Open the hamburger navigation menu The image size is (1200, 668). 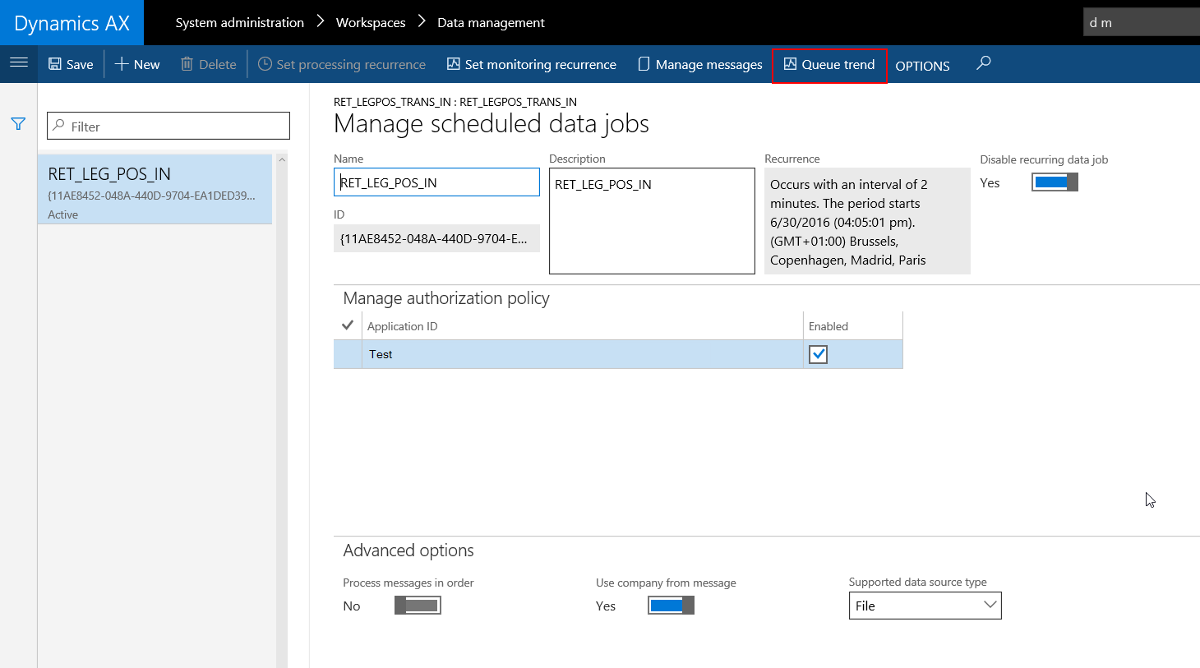click(19, 63)
